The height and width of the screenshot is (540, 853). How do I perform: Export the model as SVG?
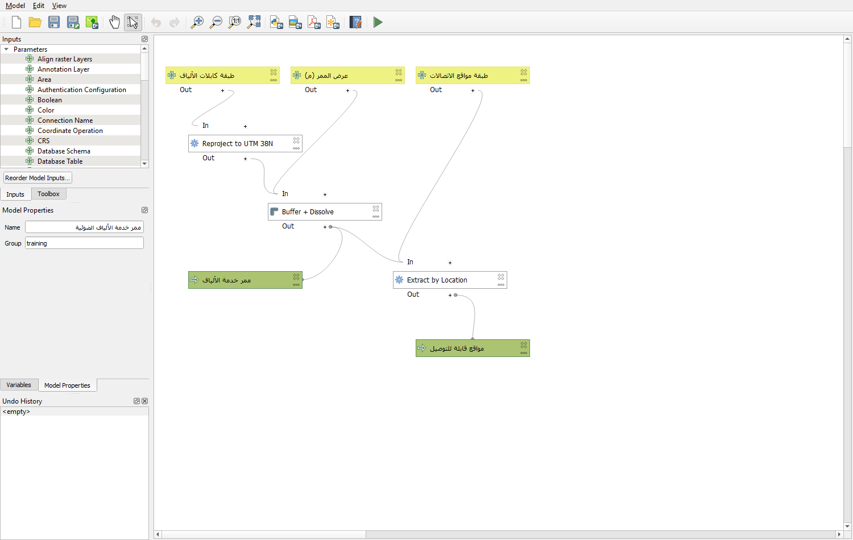tap(333, 22)
